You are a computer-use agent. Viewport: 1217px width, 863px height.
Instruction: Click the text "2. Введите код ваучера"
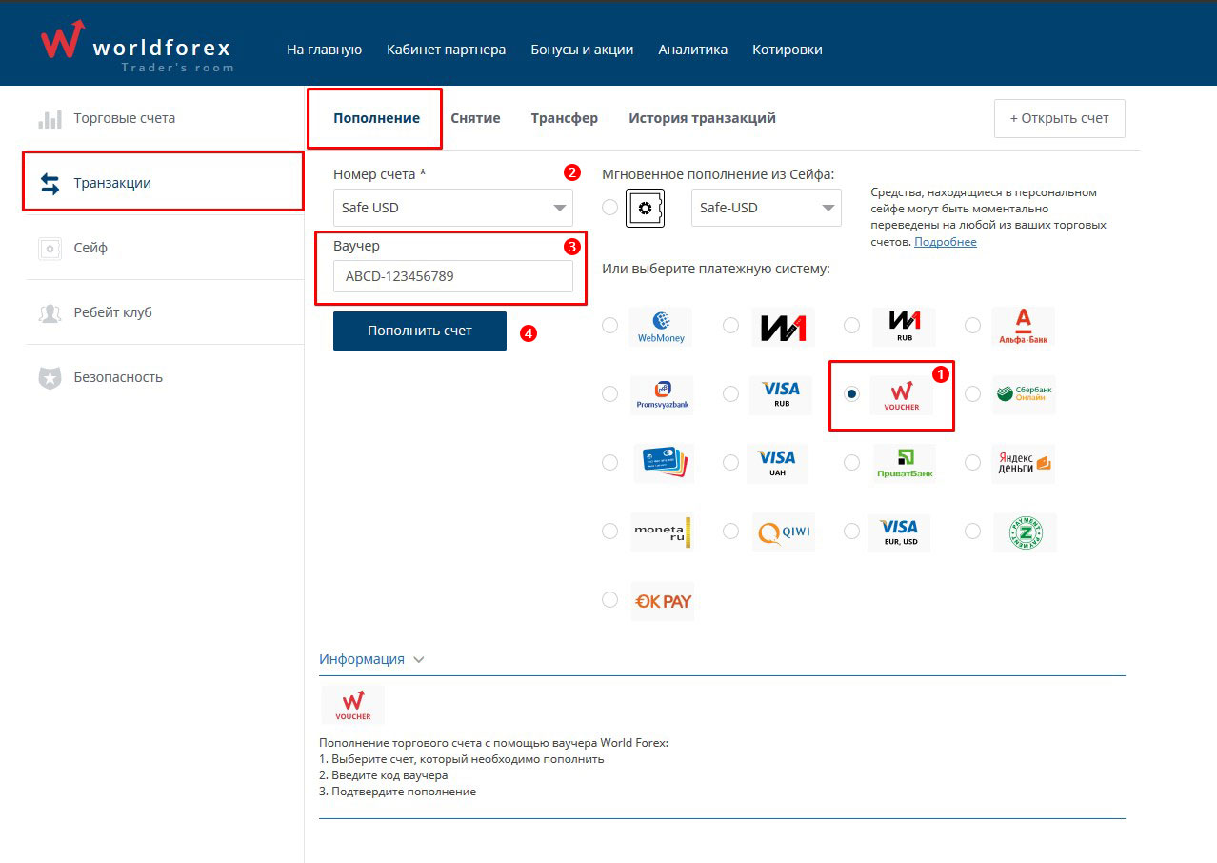384,775
